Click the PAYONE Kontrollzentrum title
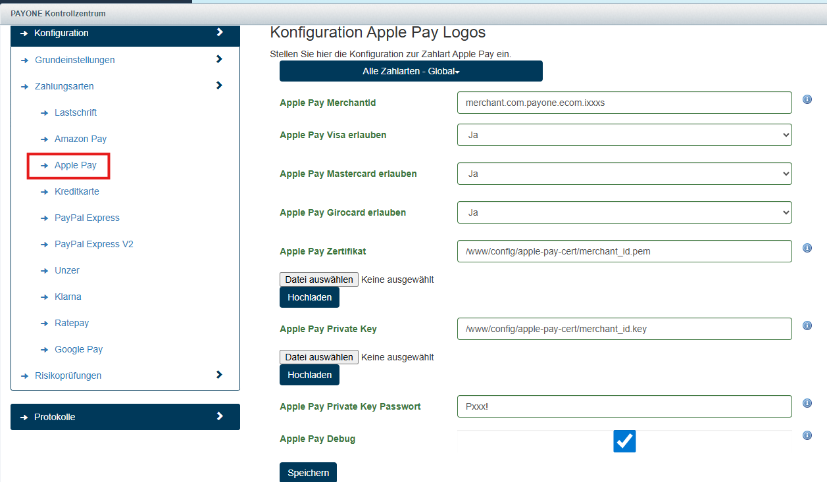The height and width of the screenshot is (482, 827). coord(58,14)
